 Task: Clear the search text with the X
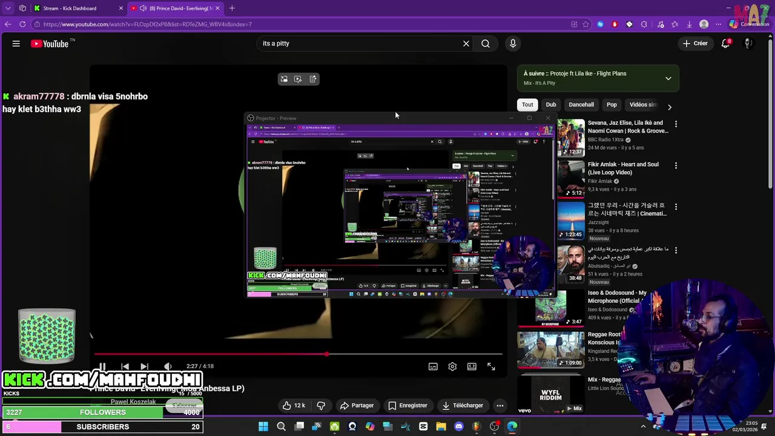click(466, 44)
